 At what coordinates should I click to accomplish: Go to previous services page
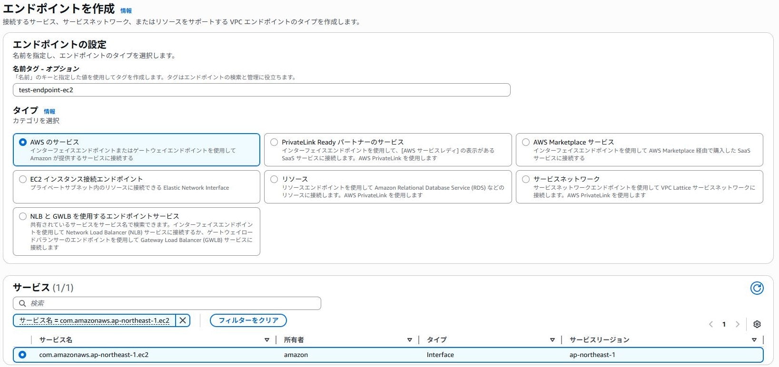tap(710, 324)
